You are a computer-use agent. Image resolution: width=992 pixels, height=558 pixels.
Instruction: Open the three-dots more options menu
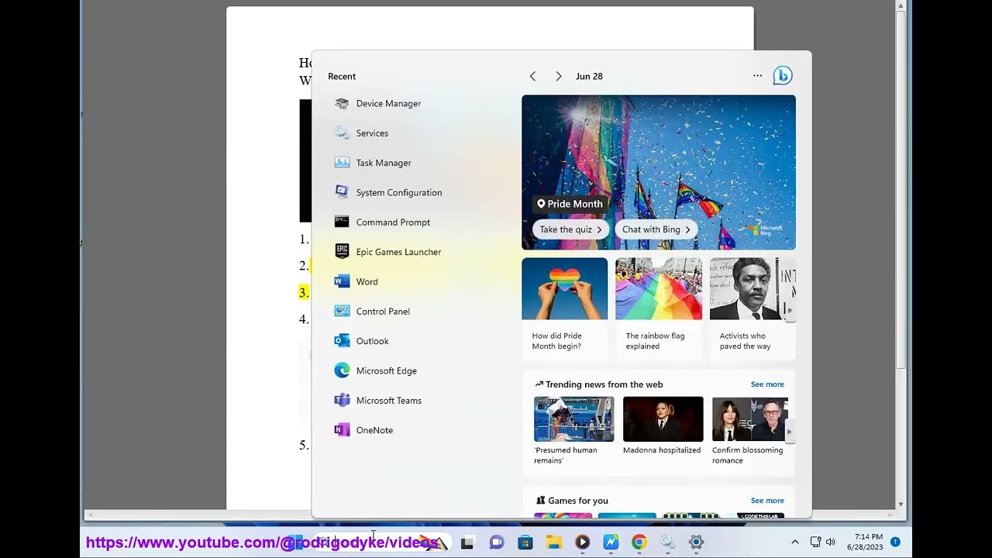point(757,76)
